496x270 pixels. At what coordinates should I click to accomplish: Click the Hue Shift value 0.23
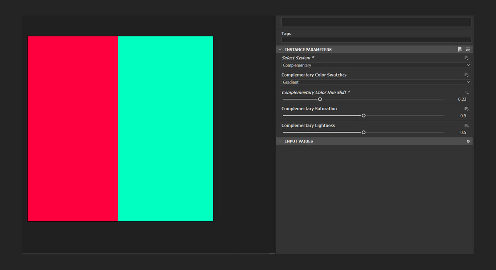[x=462, y=99]
